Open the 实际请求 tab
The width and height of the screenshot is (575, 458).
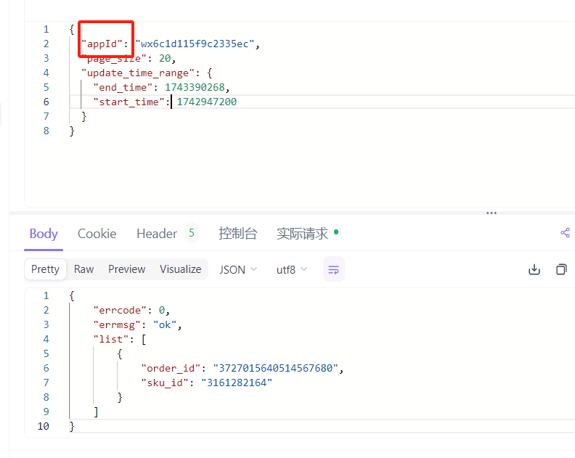[302, 234]
